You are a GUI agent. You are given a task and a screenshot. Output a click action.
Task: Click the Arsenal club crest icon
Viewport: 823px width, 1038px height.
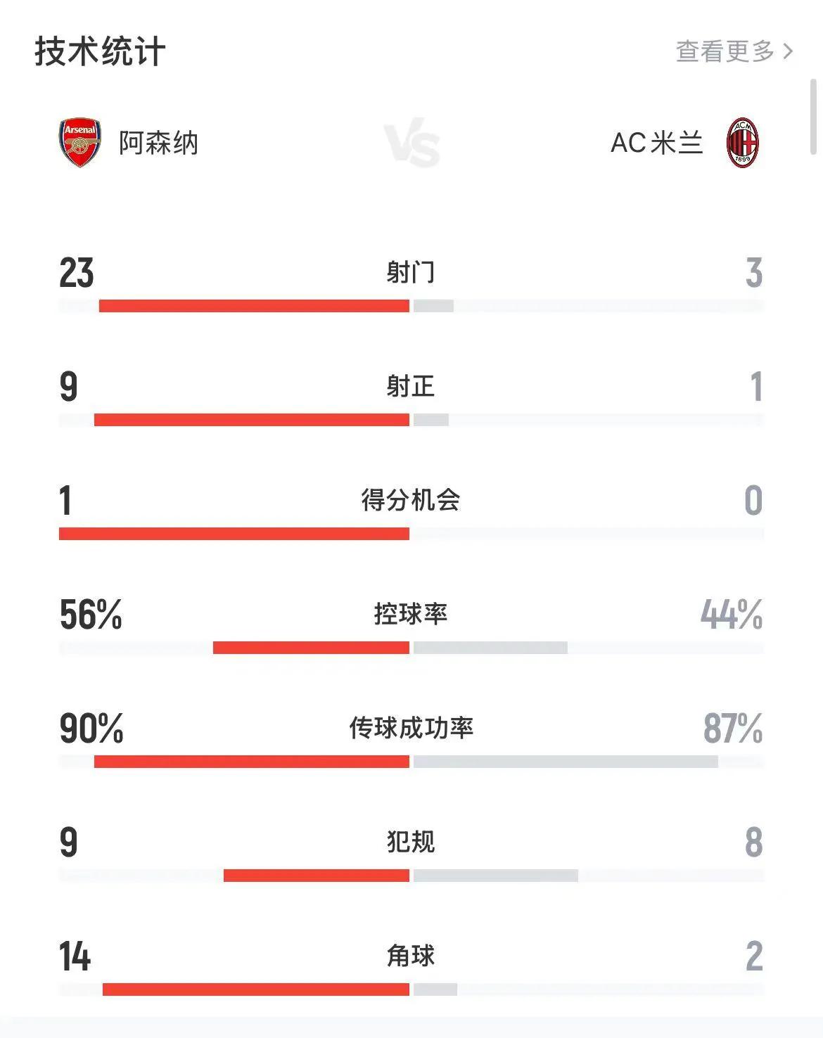[80, 143]
